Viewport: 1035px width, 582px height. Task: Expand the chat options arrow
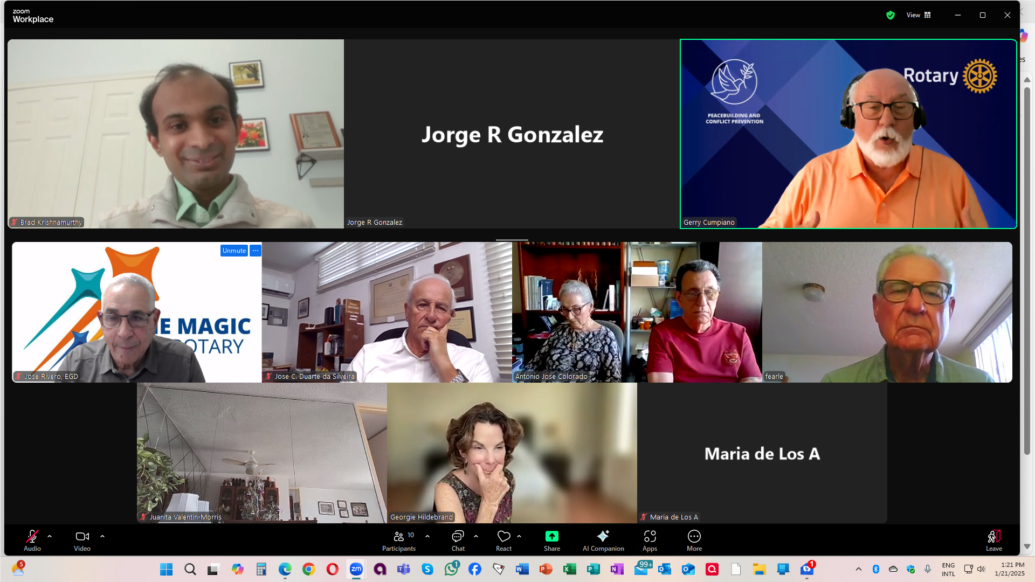point(476,536)
